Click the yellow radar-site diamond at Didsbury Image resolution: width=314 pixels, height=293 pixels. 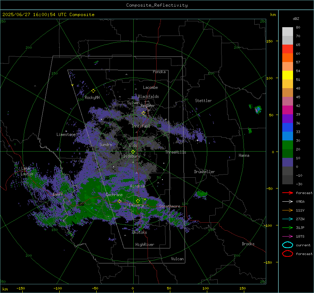[133, 152]
